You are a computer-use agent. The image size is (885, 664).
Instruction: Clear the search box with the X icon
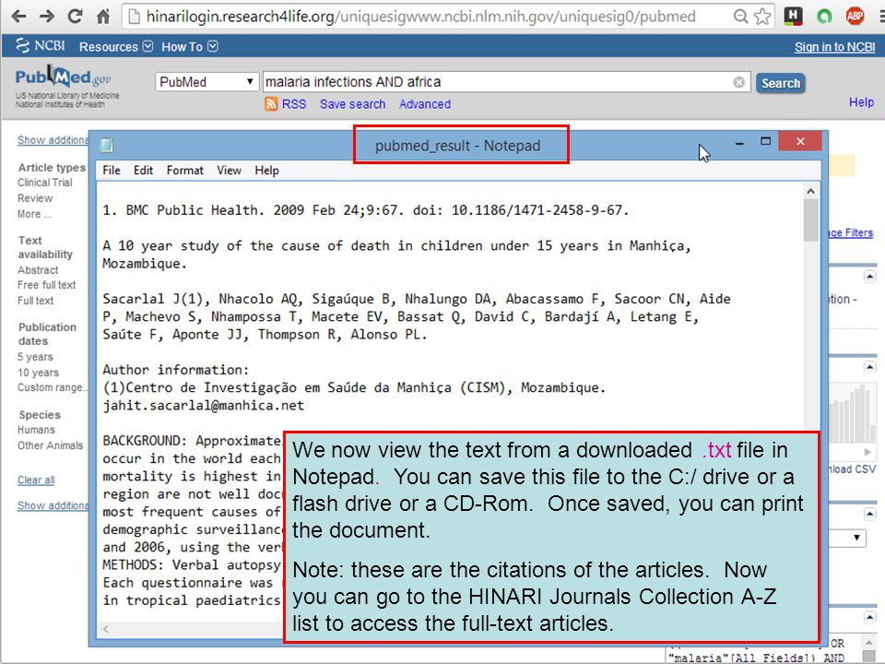(x=738, y=82)
